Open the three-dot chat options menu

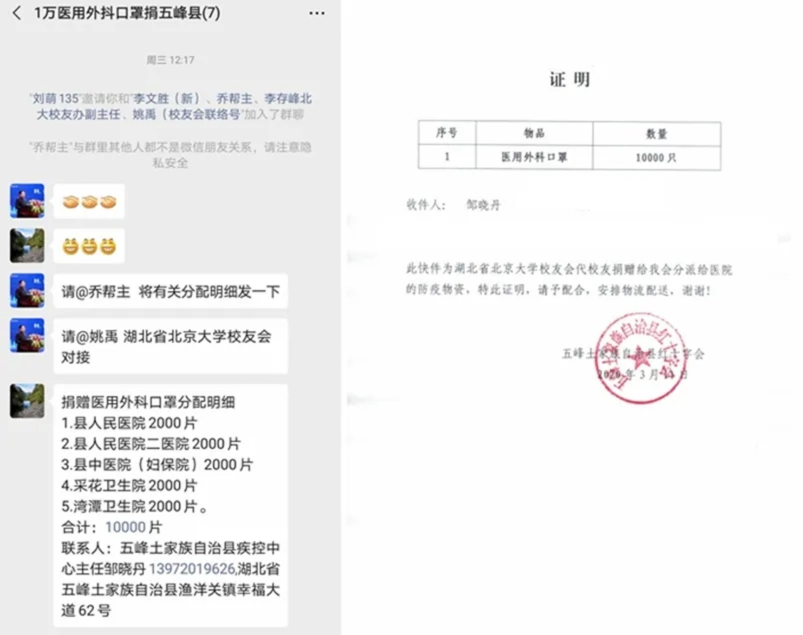tap(317, 13)
